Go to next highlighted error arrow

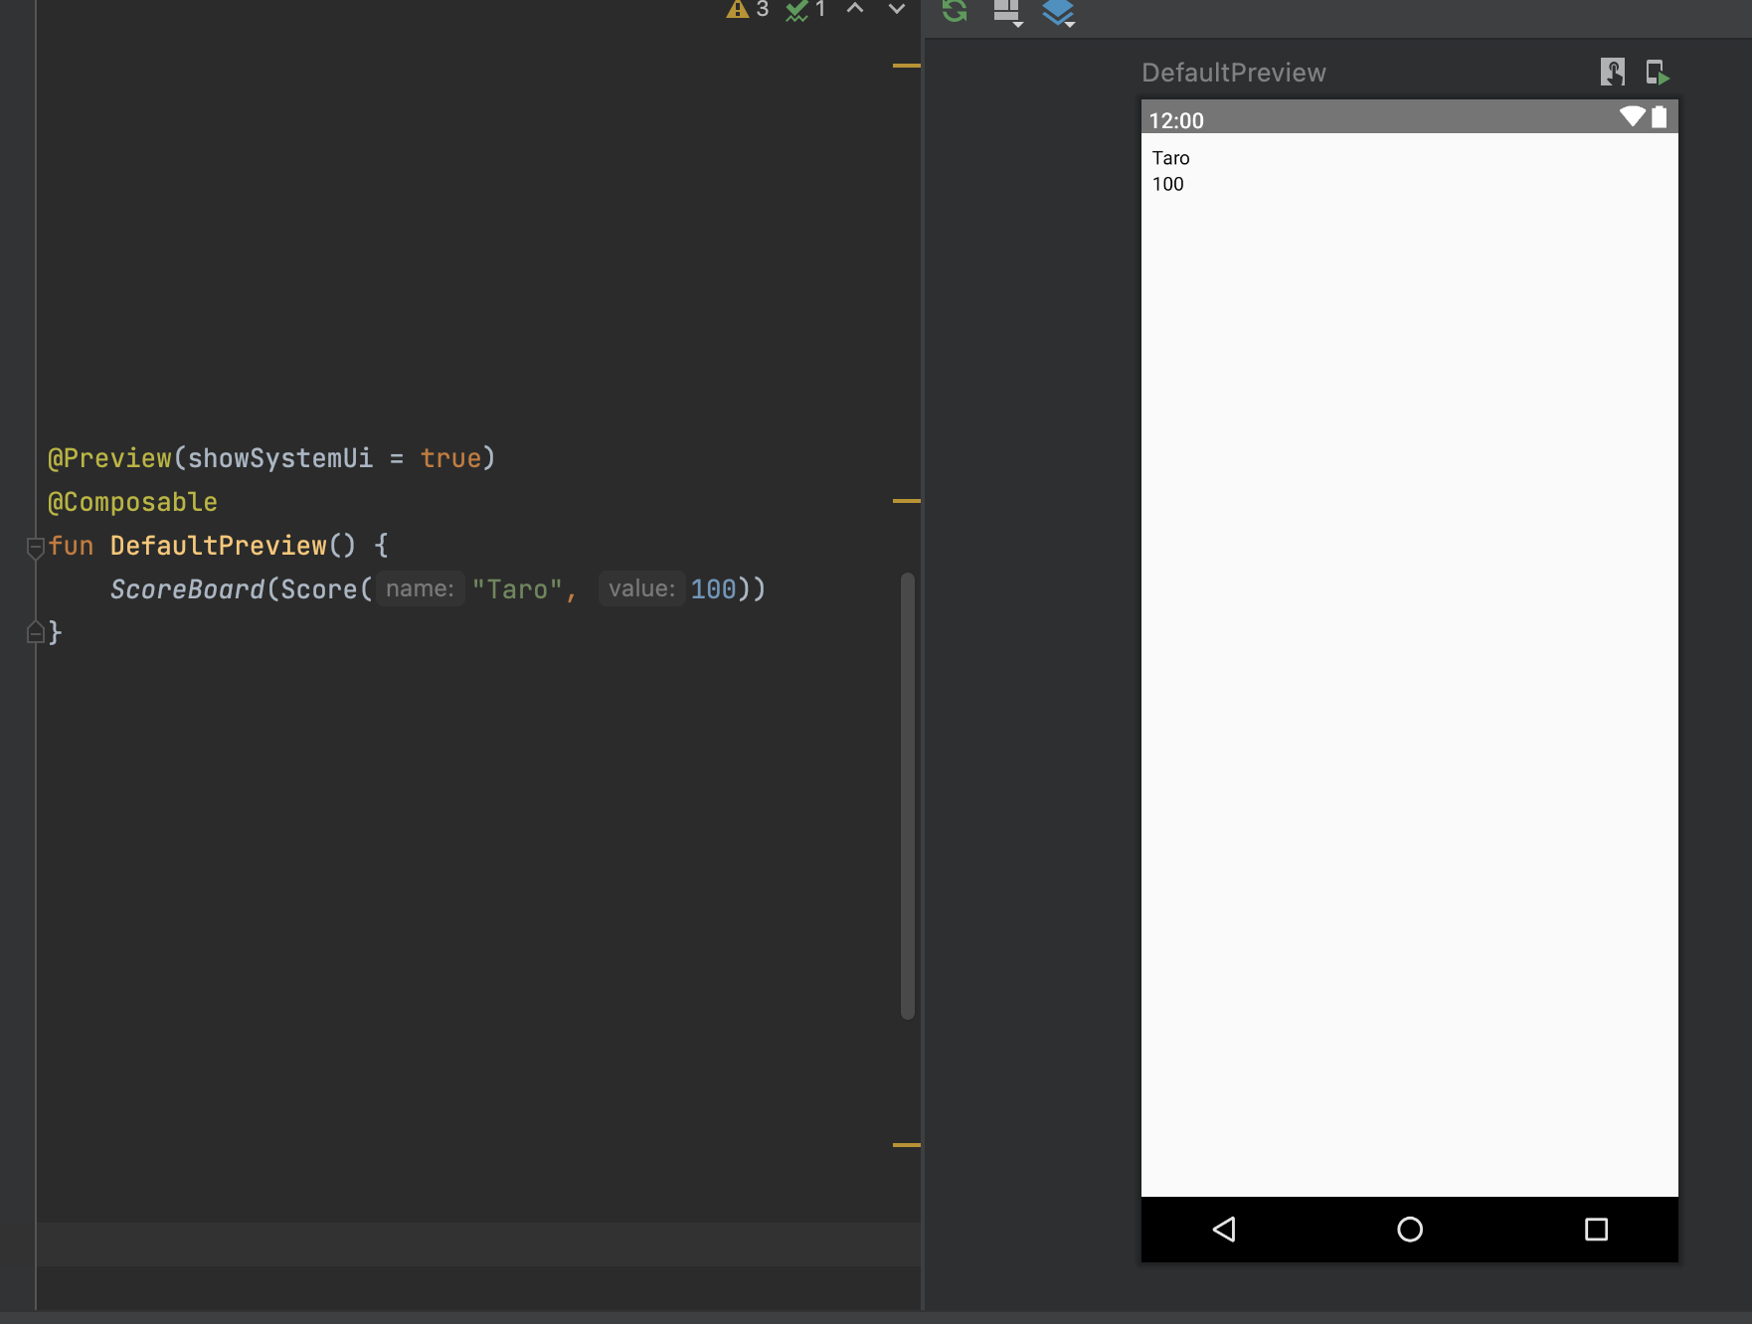[897, 8]
